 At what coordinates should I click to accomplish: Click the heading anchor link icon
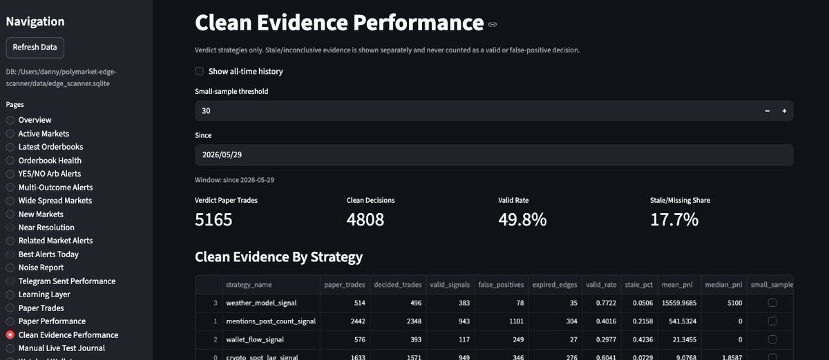pyautogui.click(x=493, y=24)
